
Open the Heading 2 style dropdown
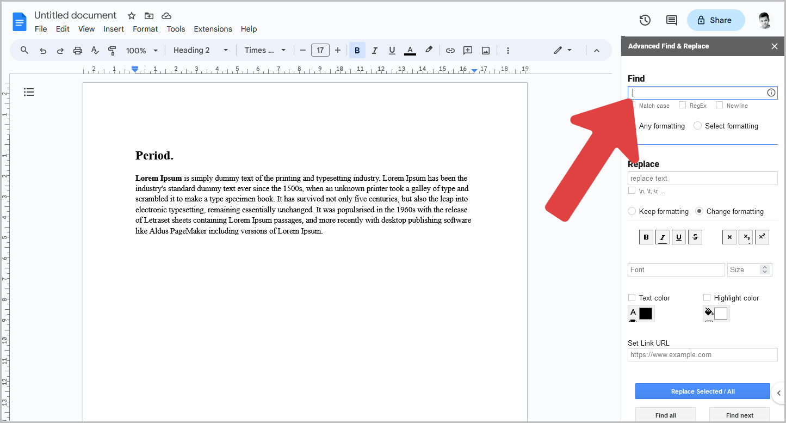coord(201,51)
